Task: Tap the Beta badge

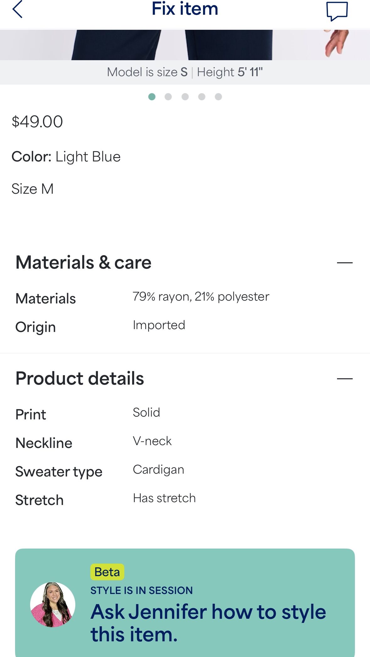Action: [107, 572]
